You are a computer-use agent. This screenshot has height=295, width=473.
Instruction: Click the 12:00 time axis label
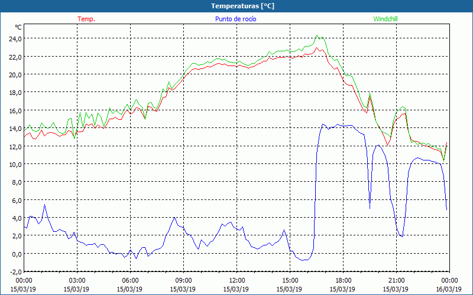237,281
